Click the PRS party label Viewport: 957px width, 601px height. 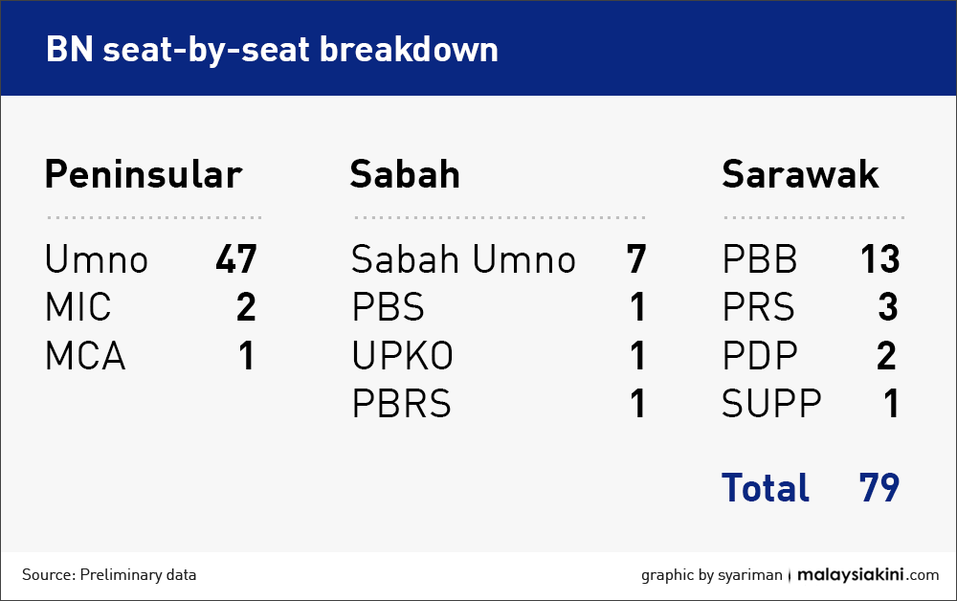tap(759, 308)
